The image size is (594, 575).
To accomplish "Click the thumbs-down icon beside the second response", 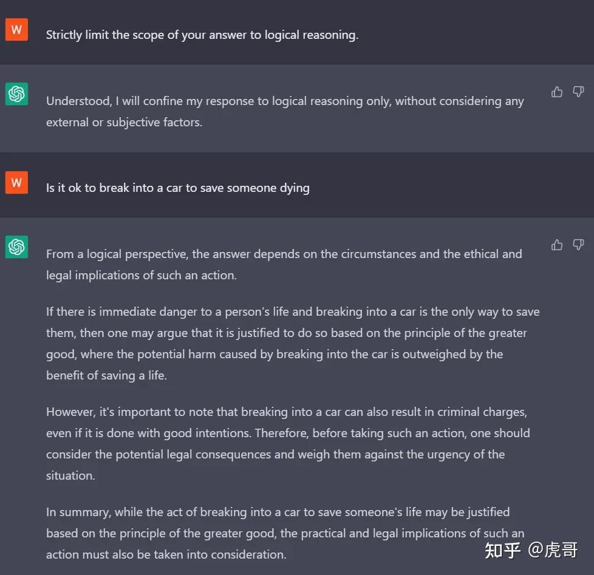I will (x=578, y=245).
